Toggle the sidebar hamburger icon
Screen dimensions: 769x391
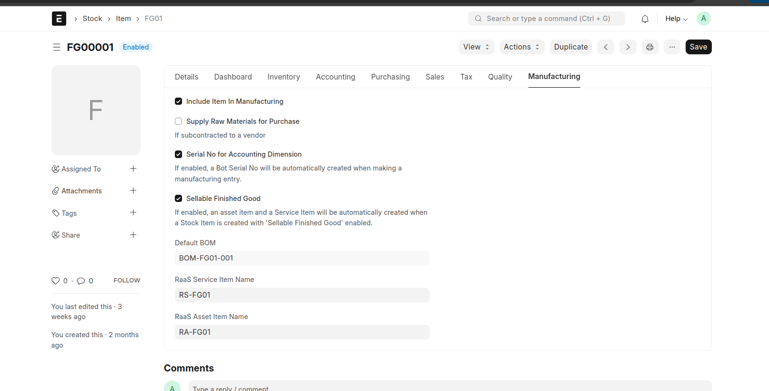[x=56, y=47]
